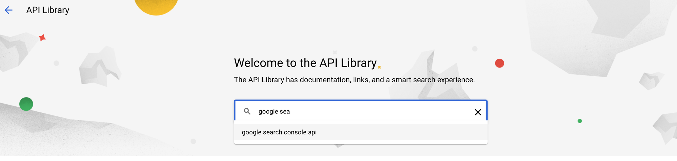Click the gray rock shape left of the heading
The width and height of the screenshot is (677, 161).
coord(99,66)
